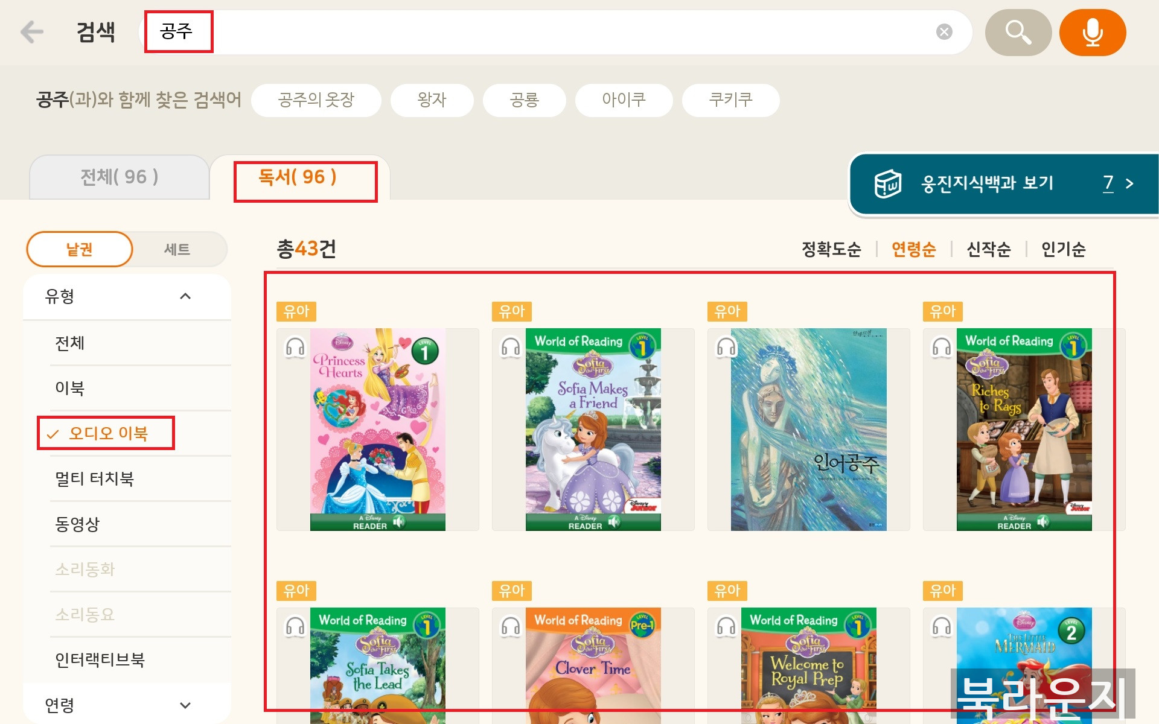Viewport: 1159px width, 724px height.
Task: Click the 웅진지식백과 encyclopedia box icon
Action: [888, 183]
